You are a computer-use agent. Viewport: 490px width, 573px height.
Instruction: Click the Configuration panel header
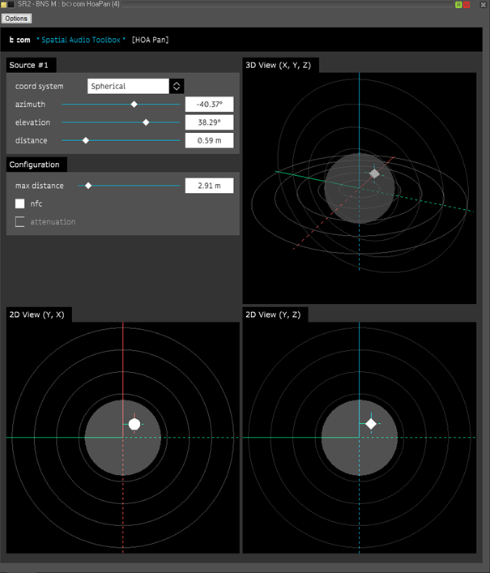pos(36,165)
